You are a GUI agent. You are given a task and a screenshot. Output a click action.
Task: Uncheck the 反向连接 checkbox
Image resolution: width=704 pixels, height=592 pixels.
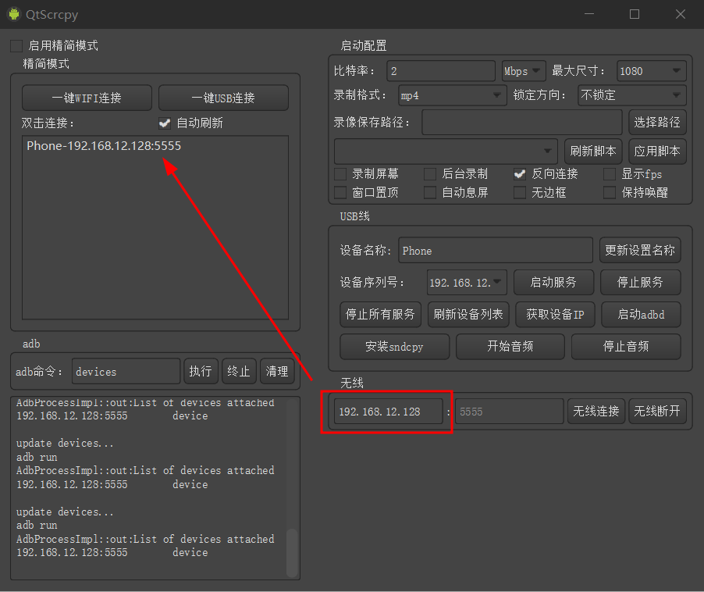(520, 174)
